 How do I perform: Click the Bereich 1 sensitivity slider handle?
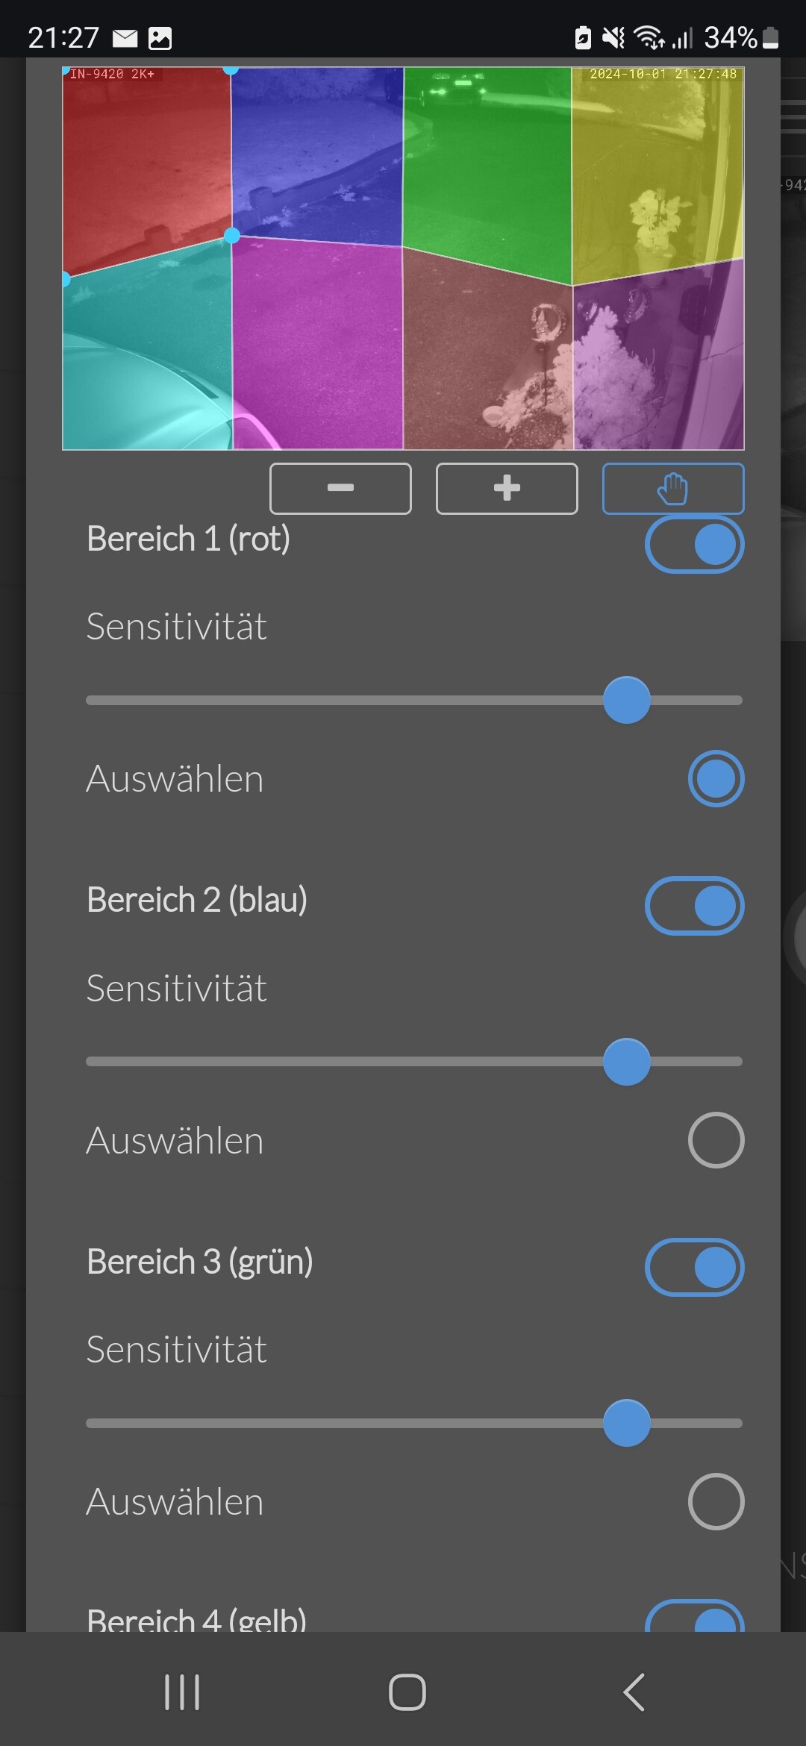[627, 700]
